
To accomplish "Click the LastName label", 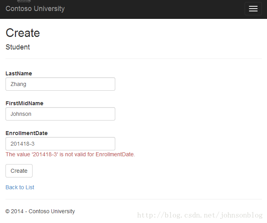I will [19, 73].
